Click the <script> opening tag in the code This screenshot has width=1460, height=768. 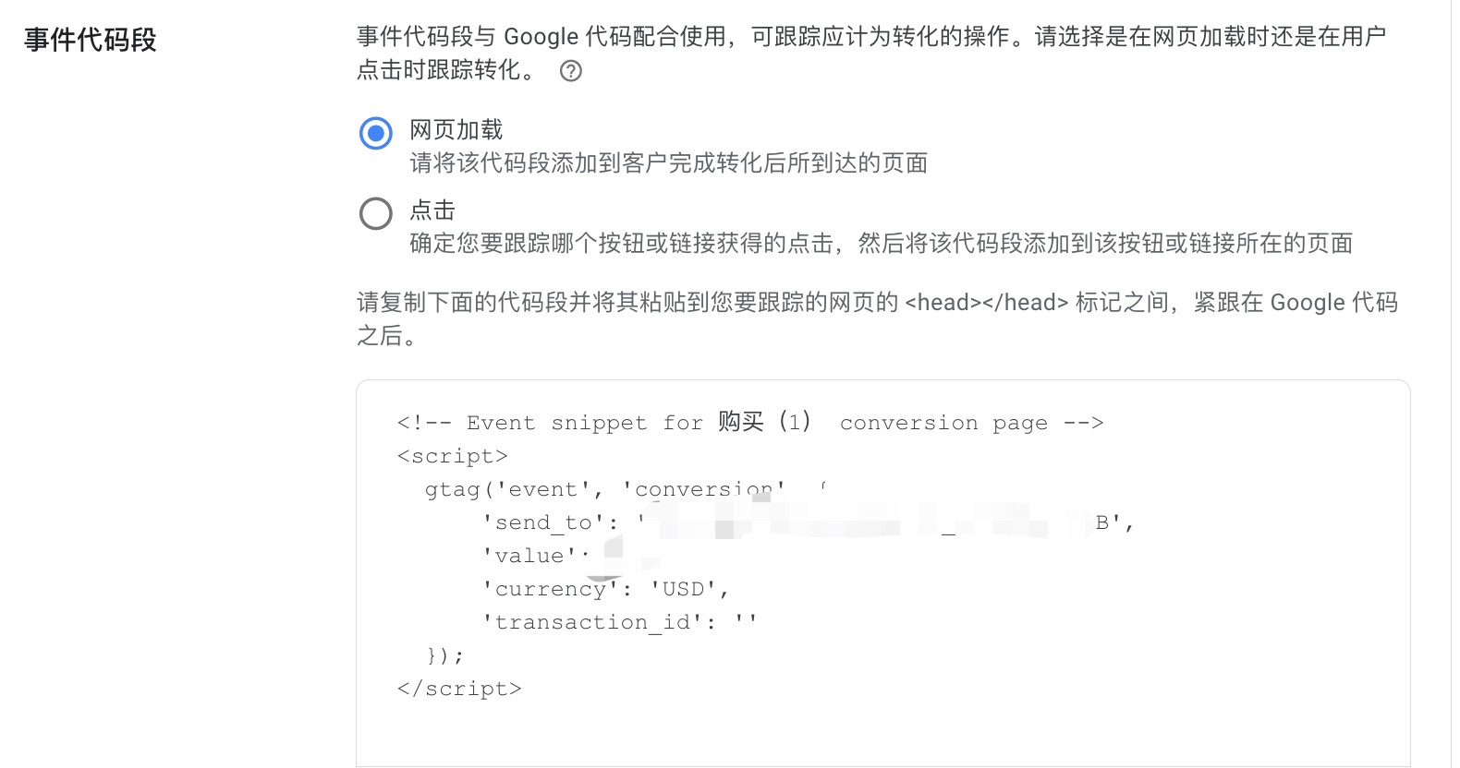(x=452, y=455)
